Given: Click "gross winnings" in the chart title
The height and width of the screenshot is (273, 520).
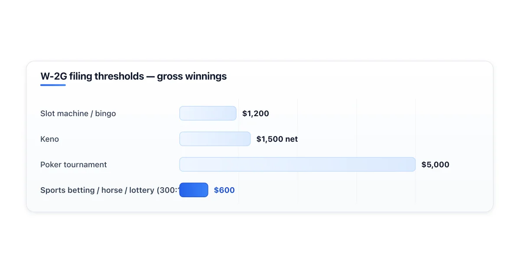Looking at the screenshot, I should pyautogui.click(x=192, y=77).
